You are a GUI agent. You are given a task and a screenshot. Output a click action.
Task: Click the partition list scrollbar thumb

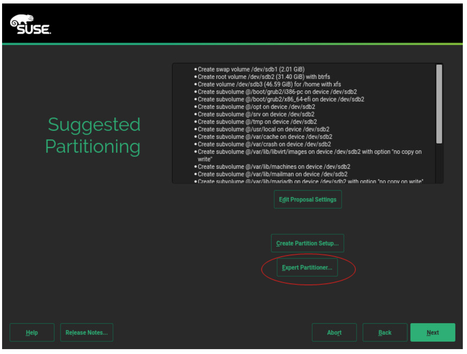click(439, 104)
